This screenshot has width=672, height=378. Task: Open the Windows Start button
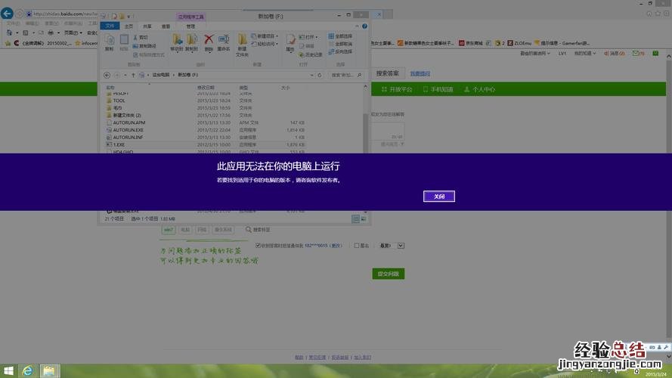(8, 370)
